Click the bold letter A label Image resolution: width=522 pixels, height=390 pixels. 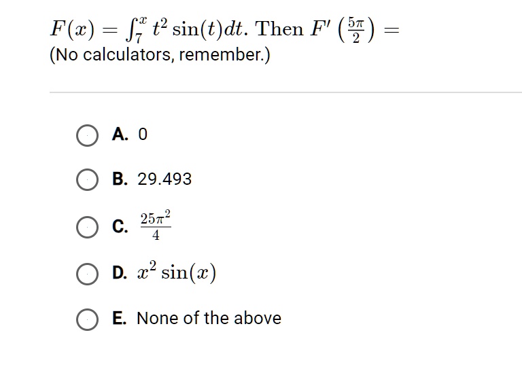click(120, 135)
